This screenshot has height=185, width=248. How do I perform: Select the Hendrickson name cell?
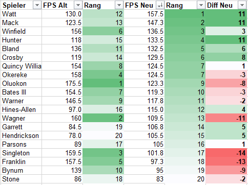pyautogui.click(x=21, y=135)
